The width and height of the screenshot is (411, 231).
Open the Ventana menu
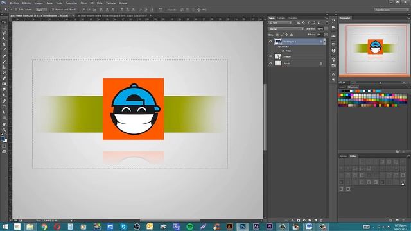click(x=110, y=3)
